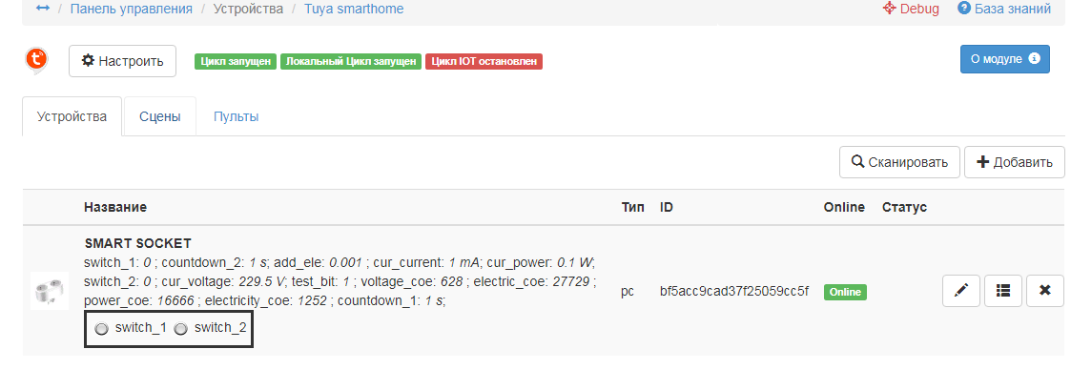
Task: Click the Сканировать button
Action: 899,162
